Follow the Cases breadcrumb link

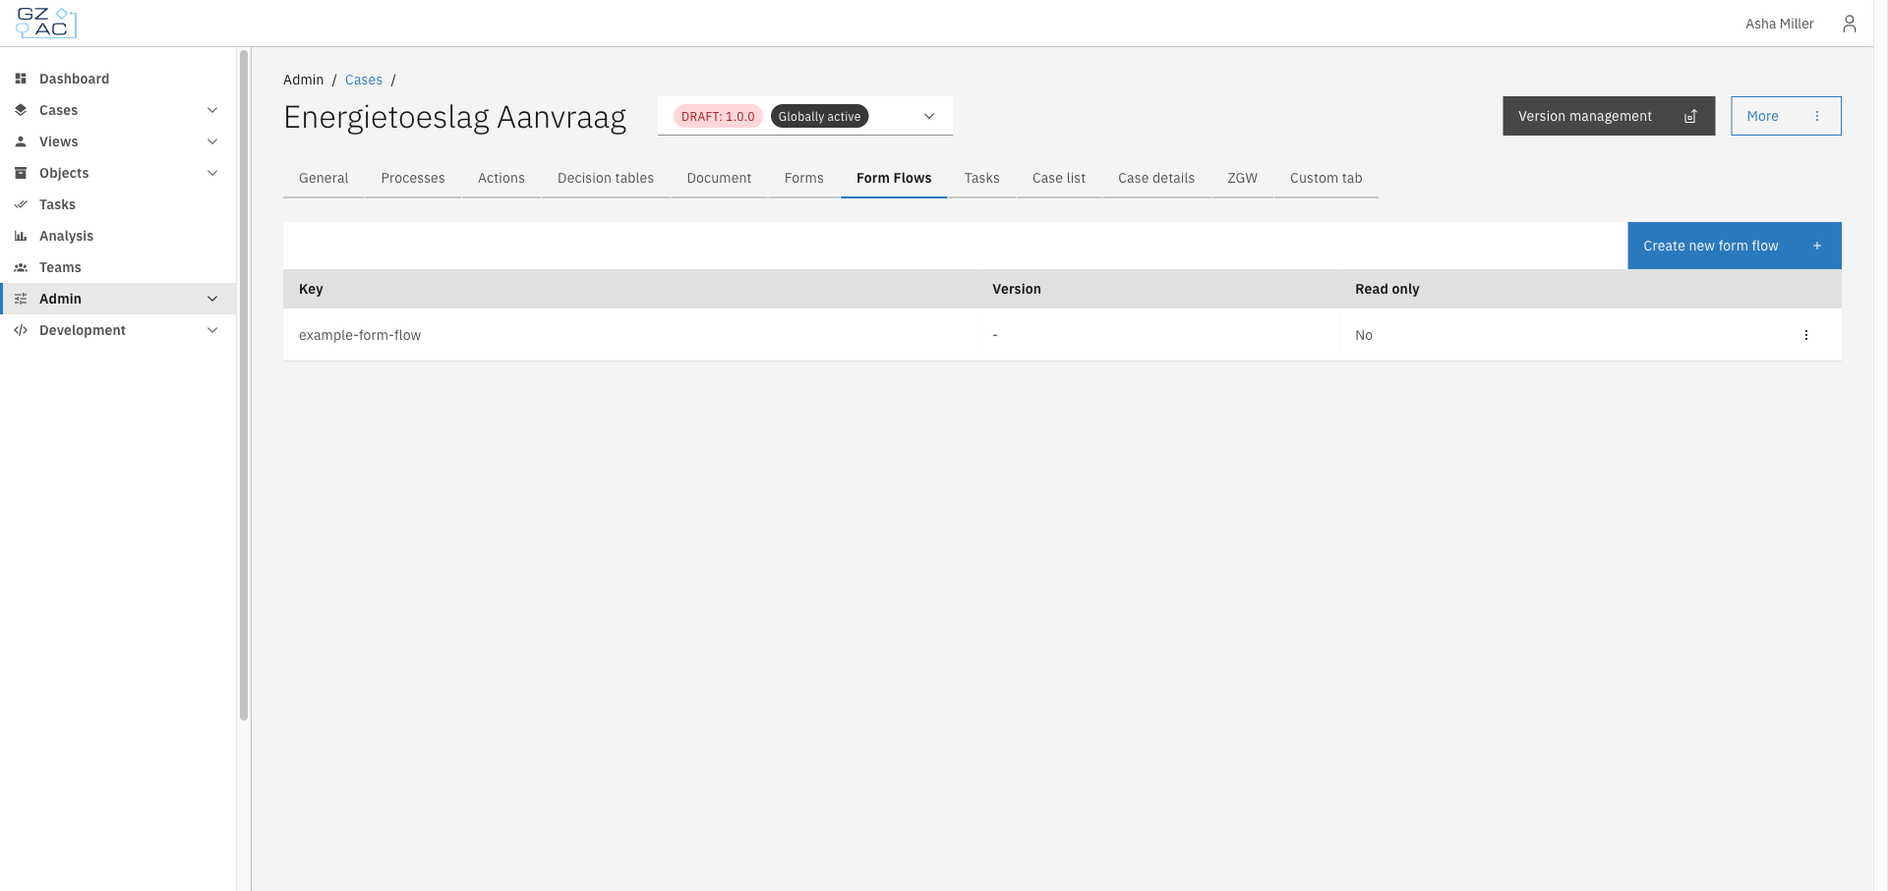[364, 80]
